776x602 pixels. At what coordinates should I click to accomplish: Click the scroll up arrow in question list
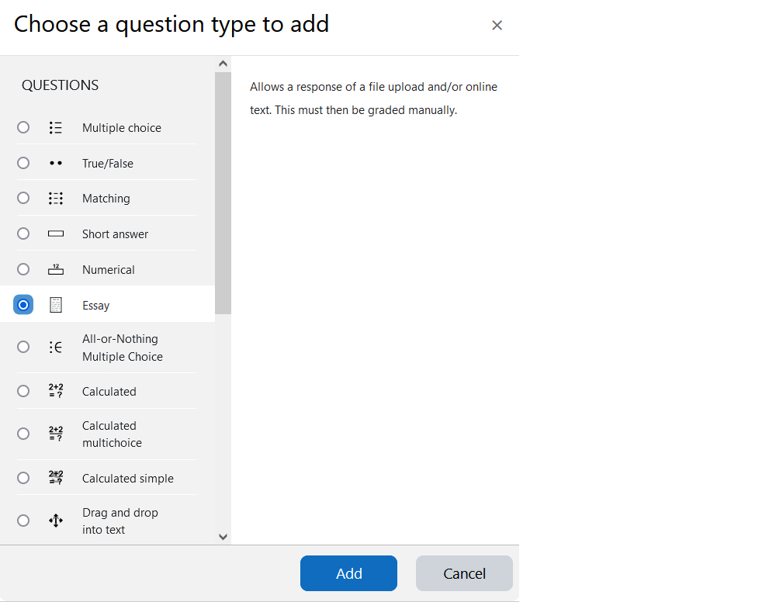click(x=223, y=64)
